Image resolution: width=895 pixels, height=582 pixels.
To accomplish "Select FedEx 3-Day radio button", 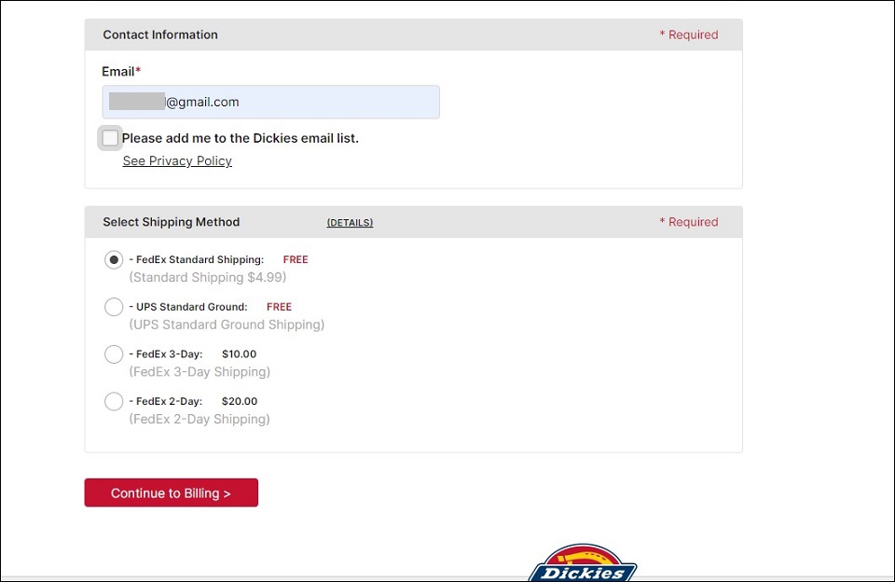I will click(x=114, y=354).
